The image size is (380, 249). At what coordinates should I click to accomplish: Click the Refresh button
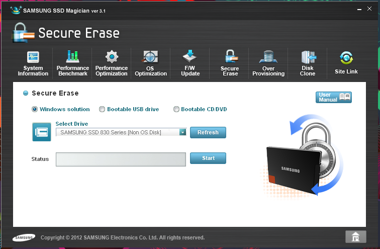click(208, 132)
